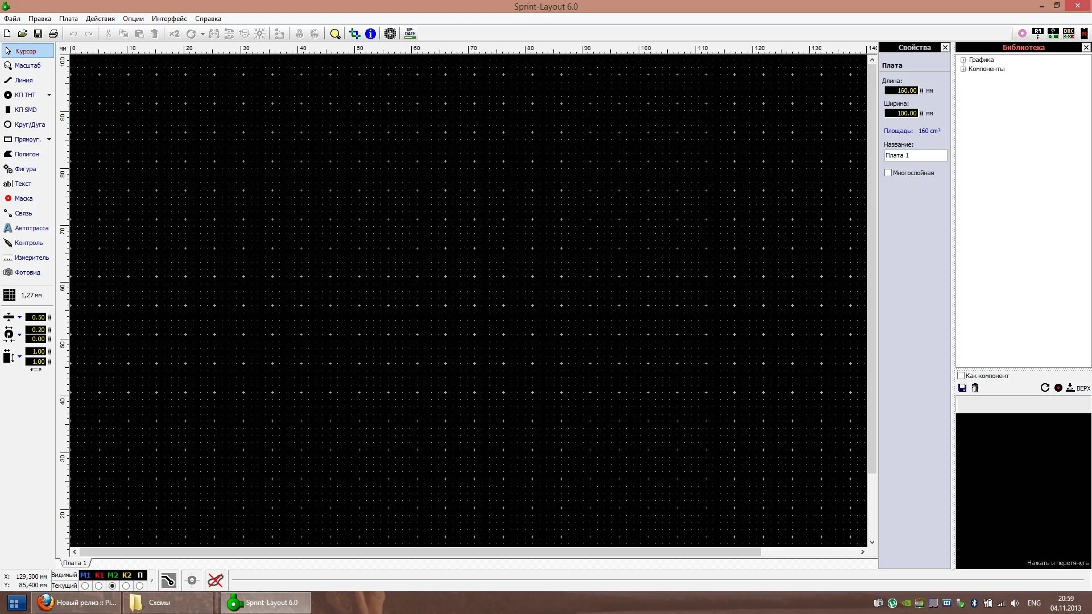
Task: Check the Как компонент checkbox
Action: [x=961, y=376]
